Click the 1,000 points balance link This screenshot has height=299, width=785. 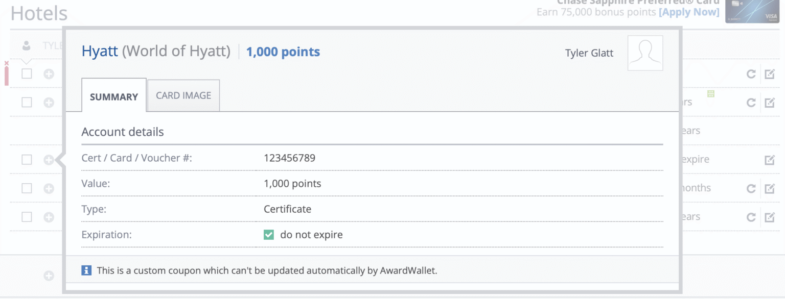(x=283, y=52)
